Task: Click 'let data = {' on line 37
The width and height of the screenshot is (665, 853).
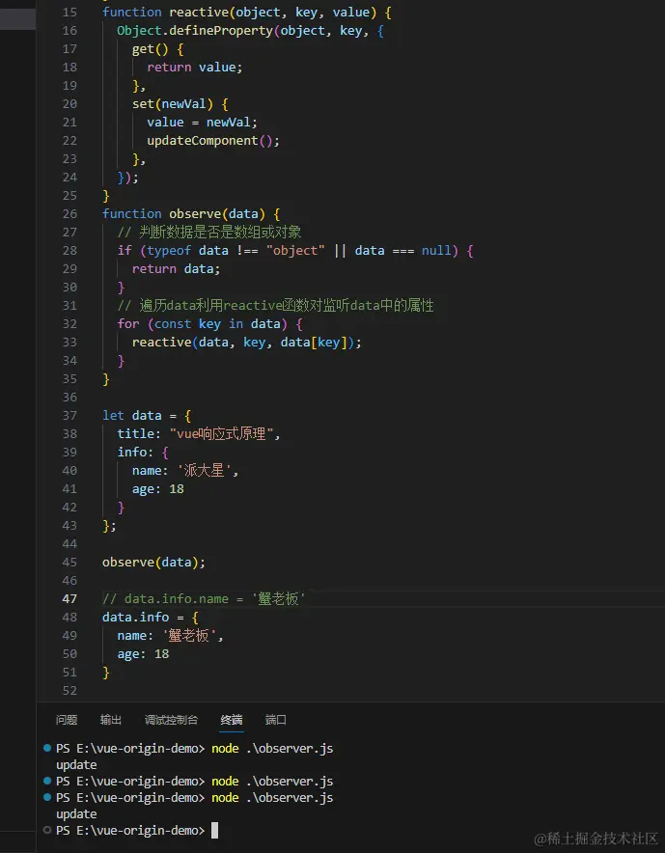Action: click(x=147, y=416)
